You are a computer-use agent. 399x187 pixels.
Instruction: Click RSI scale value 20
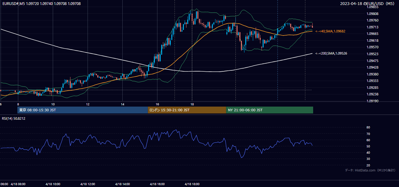tap(368, 165)
